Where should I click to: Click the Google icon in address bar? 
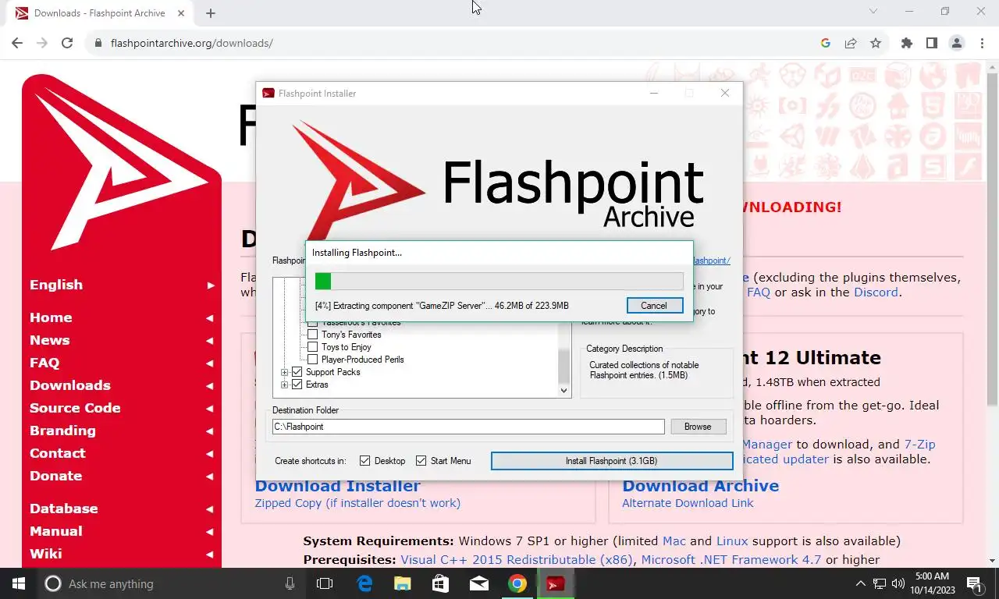pyautogui.click(x=825, y=43)
